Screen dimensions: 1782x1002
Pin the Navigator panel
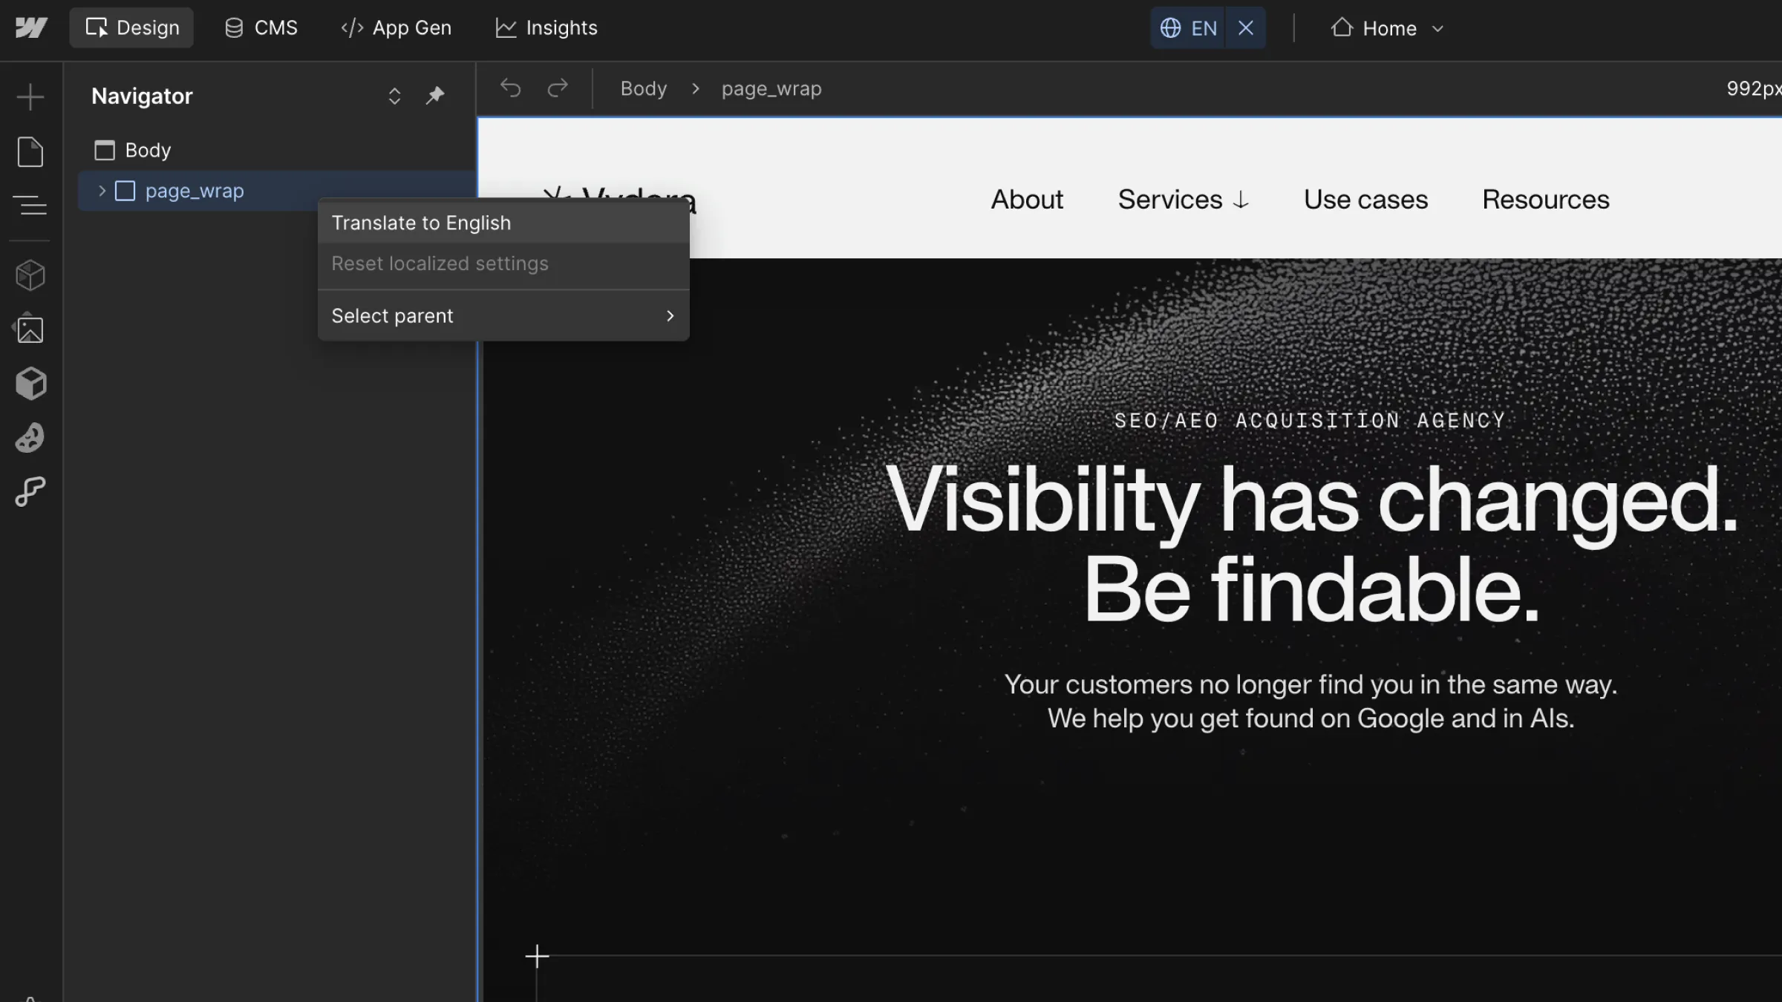435,96
